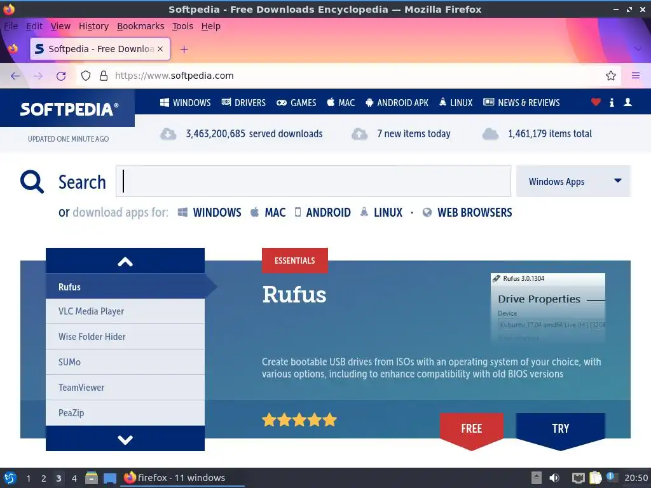Viewport: 651px width, 488px height.
Task: Open the WINDOWS nav section
Action: (x=185, y=102)
